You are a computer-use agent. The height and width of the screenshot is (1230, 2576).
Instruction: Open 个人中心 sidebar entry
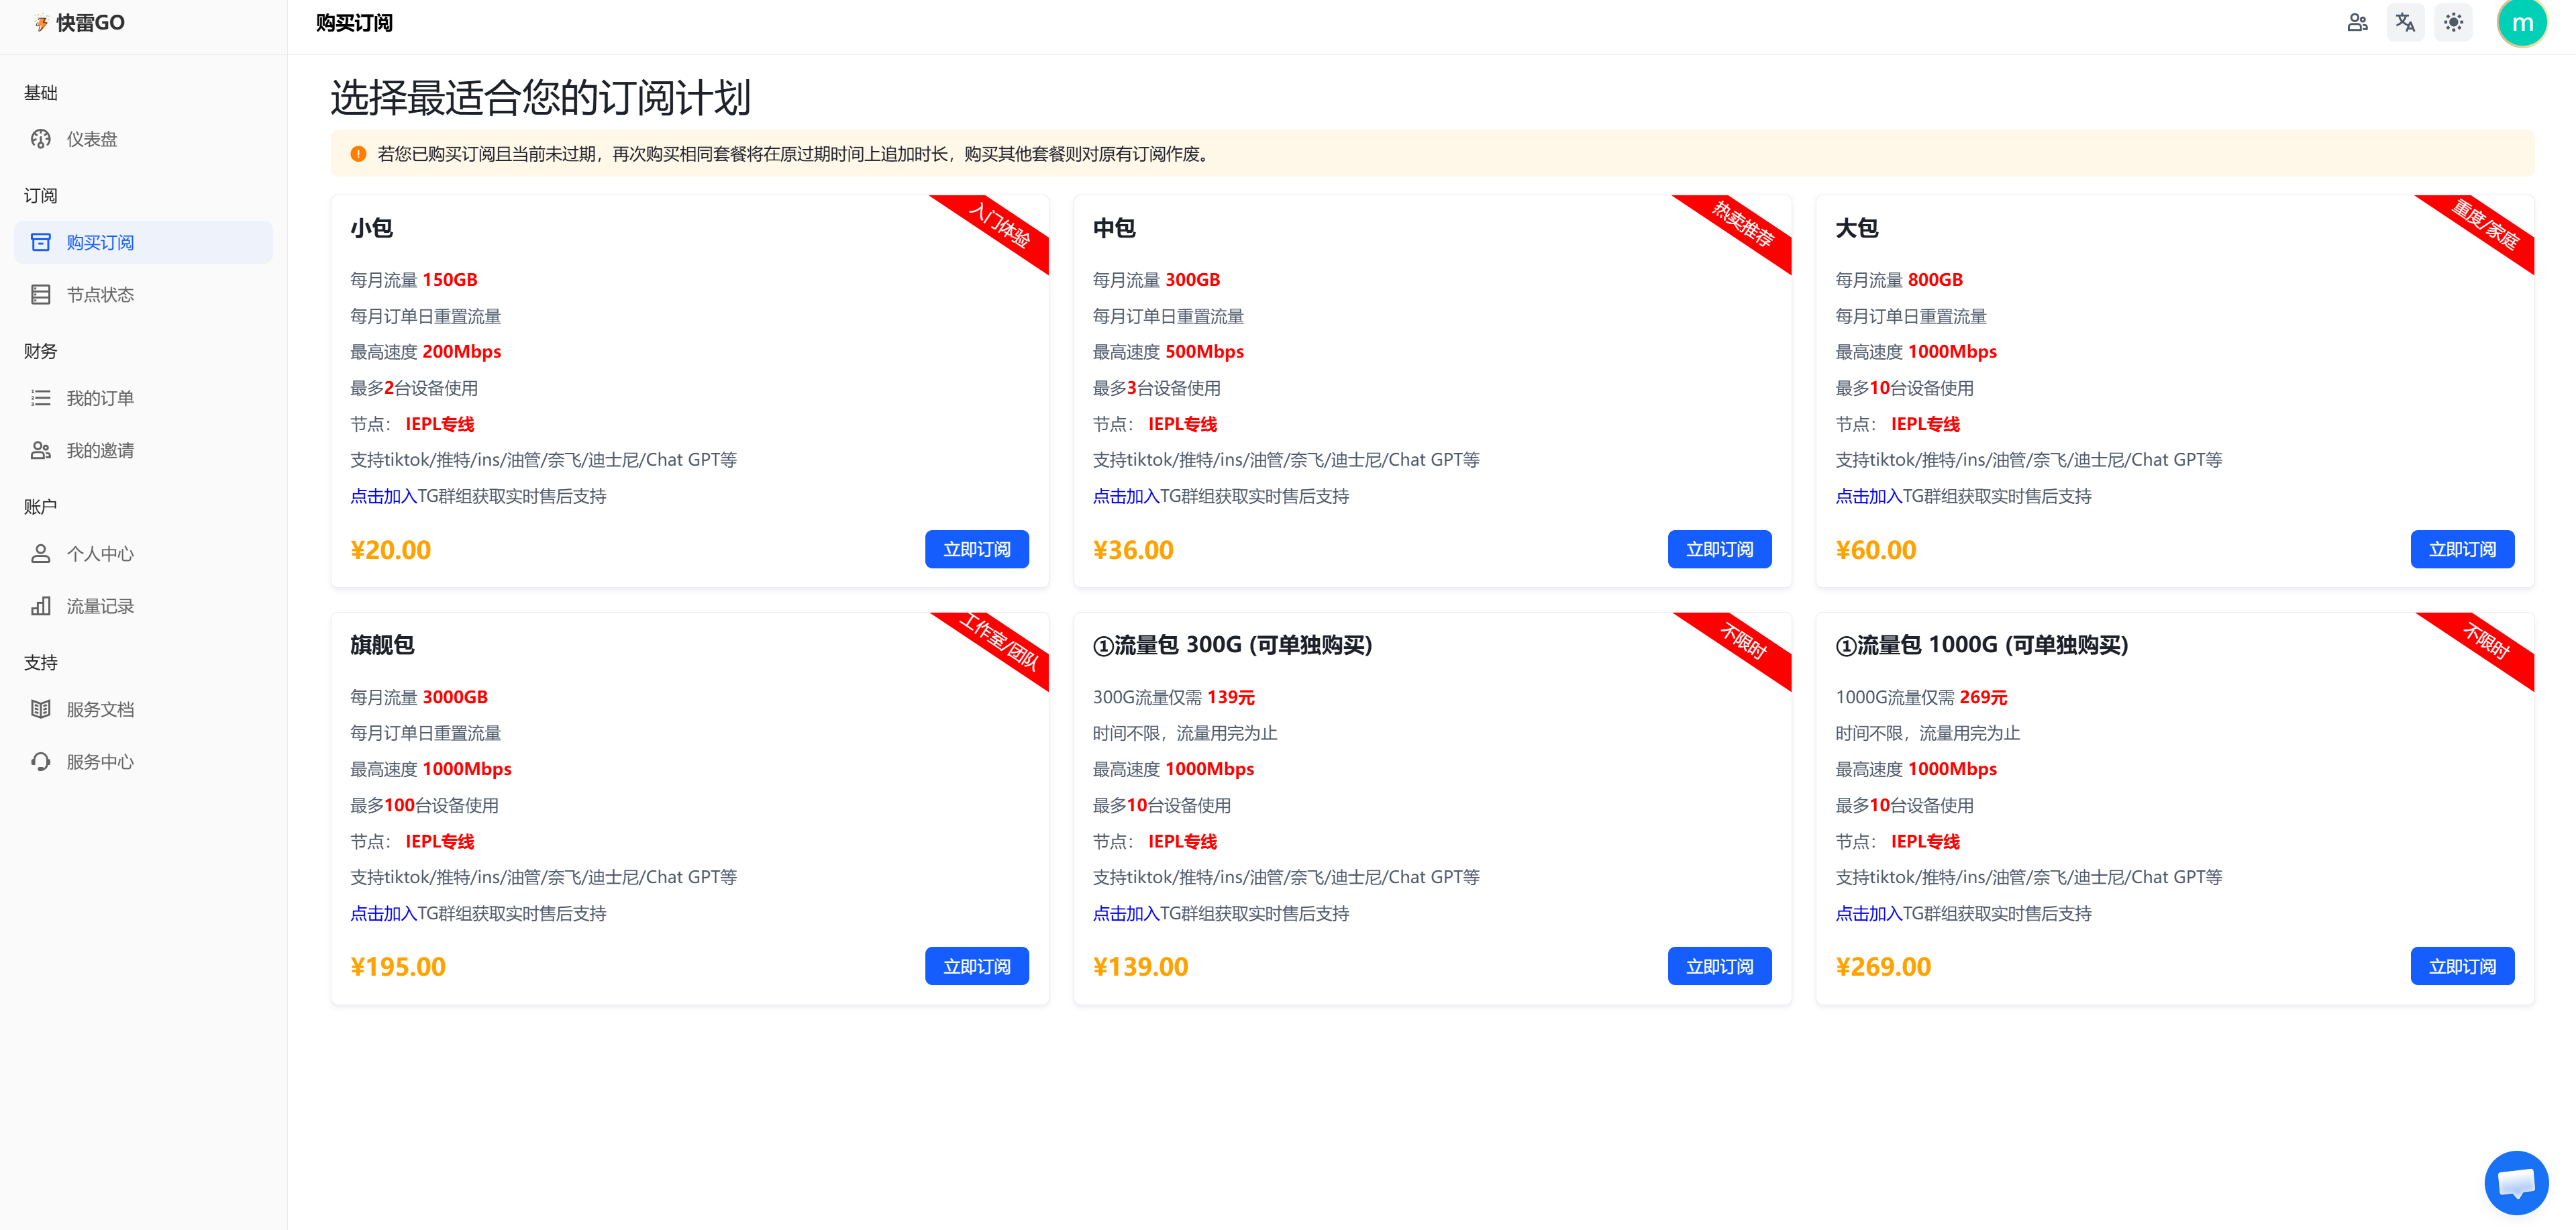click(x=143, y=554)
